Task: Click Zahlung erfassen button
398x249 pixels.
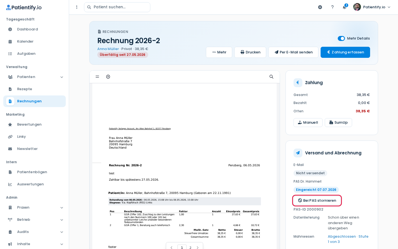Action: click(345, 52)
